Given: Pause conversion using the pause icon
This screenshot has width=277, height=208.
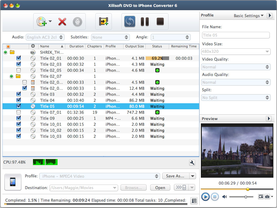Looking at the screenshot, I should pyautogui.click(x=145, y=22).
